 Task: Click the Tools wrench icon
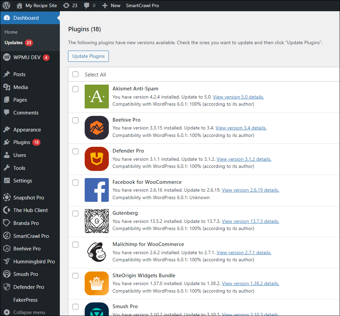(7, 168)
